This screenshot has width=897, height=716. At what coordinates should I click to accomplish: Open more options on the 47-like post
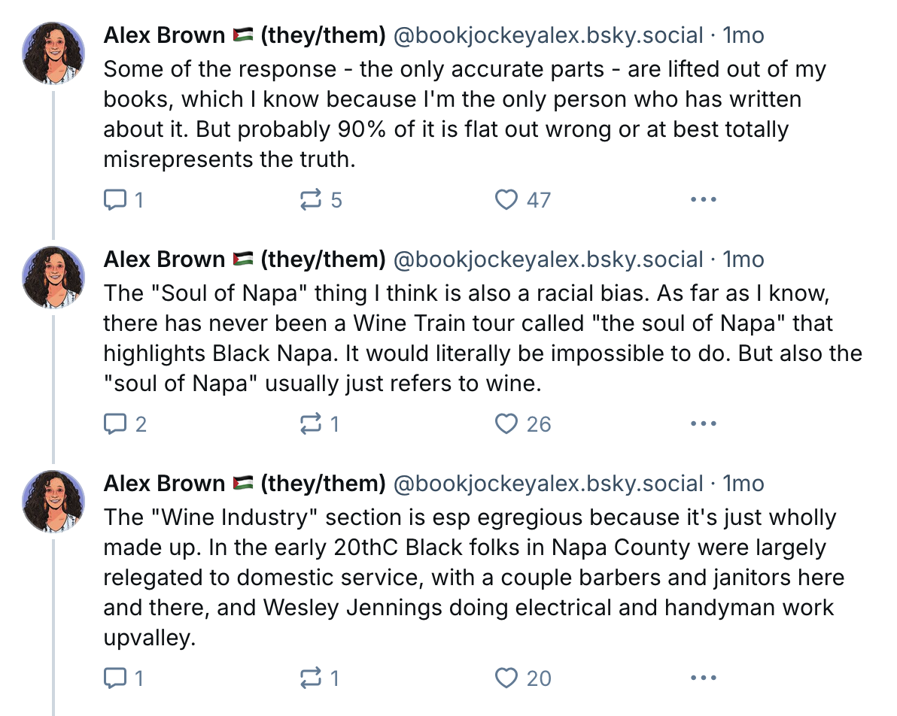point(703,200)
